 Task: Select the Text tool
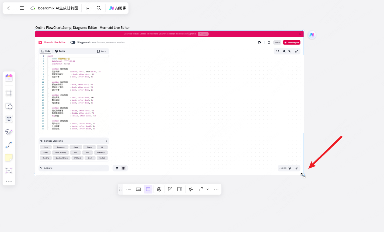pyautogui.click(x=9, y=119)
